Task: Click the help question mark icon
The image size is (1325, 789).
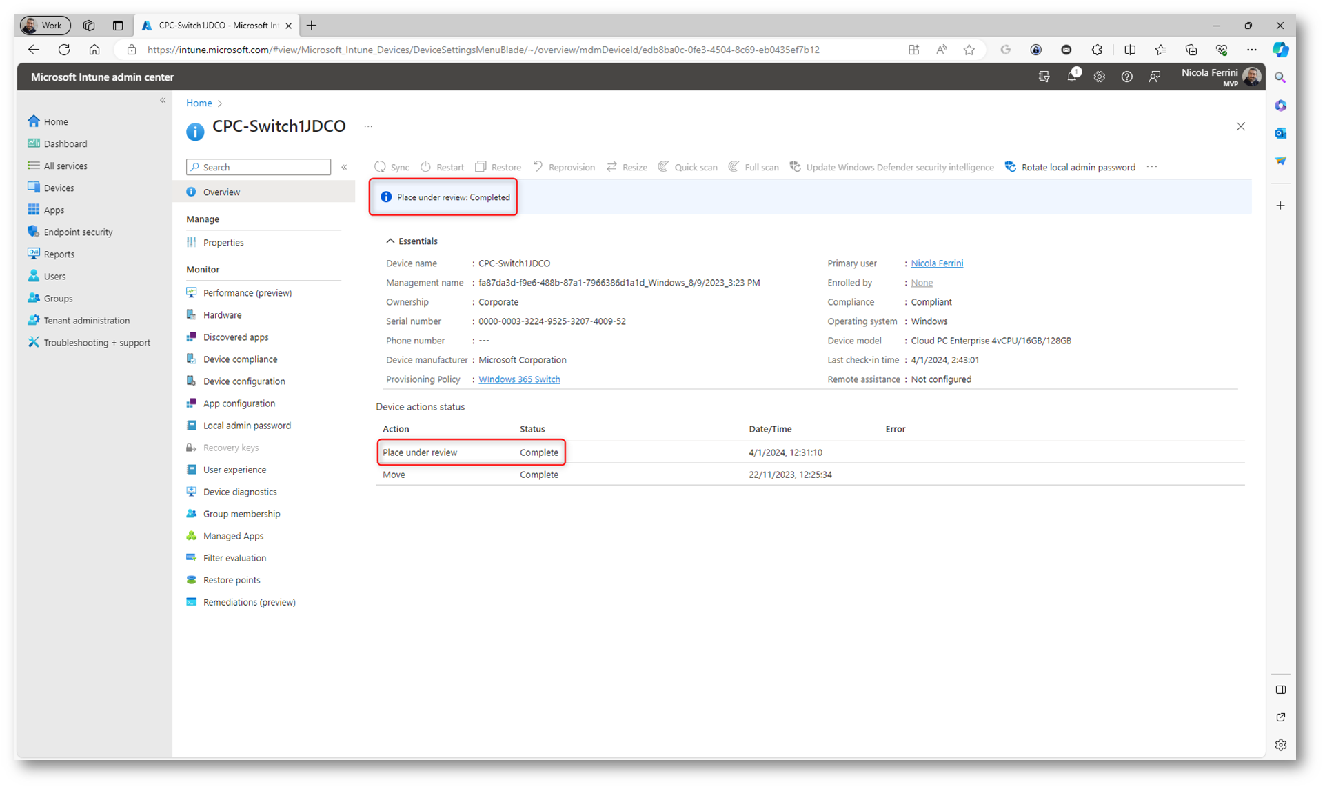Action: click(x=1127, y=77)
